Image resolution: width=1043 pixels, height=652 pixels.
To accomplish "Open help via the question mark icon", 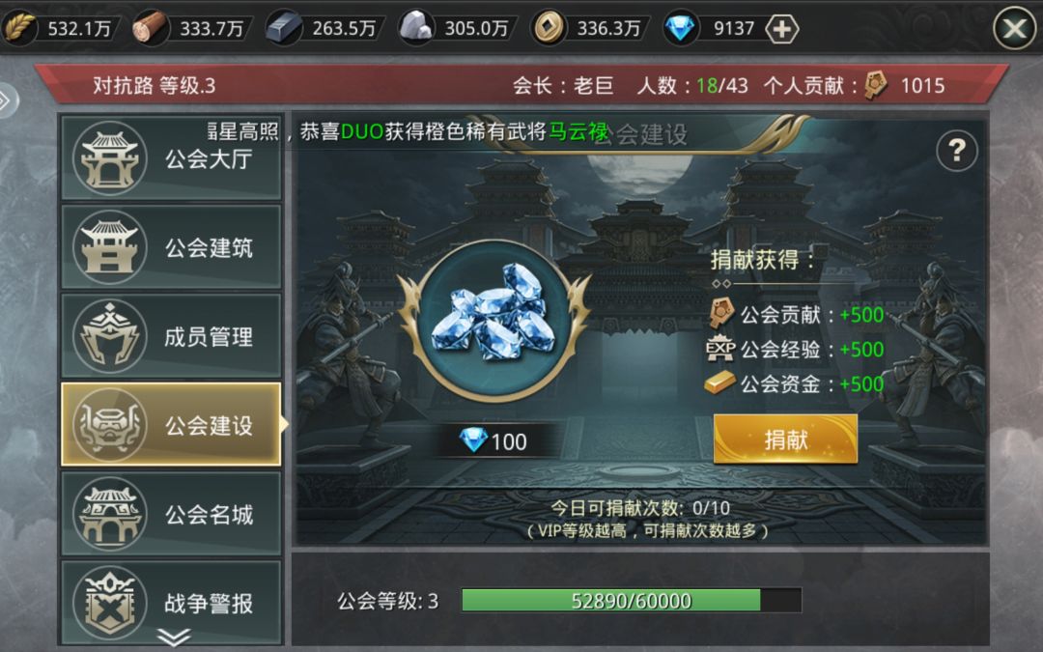I will pyautogui.click(x=956, y=151).
